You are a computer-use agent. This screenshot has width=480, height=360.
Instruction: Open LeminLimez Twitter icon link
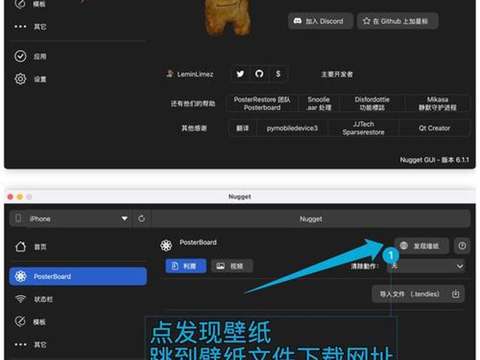click(241, 74)
